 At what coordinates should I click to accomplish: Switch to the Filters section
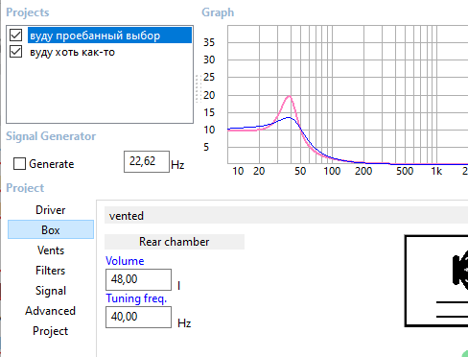(51, 271)
